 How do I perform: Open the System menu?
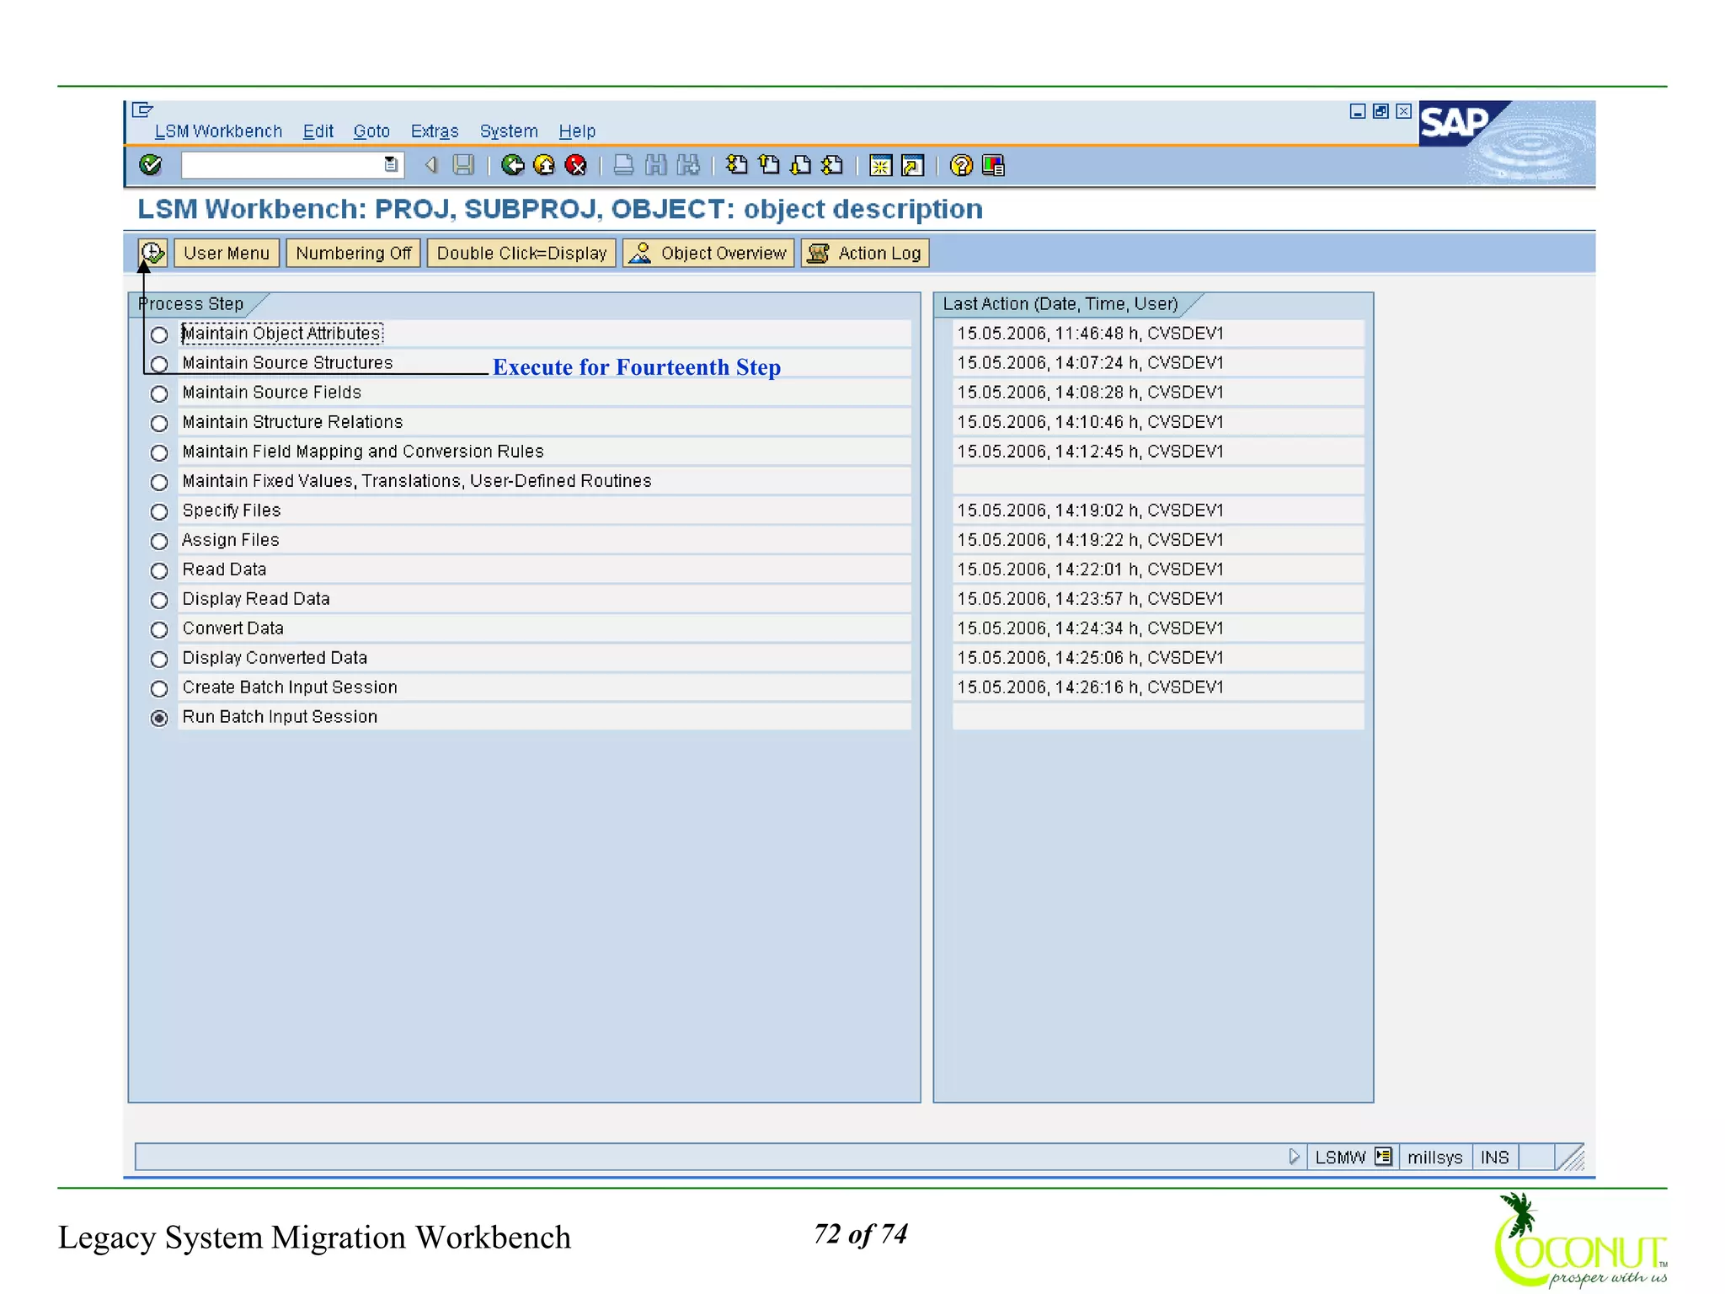point(509,131)
